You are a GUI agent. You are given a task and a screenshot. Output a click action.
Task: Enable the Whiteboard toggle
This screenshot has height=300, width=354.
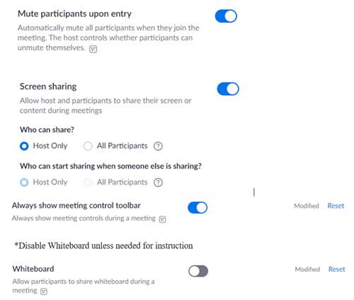point(198,271)
